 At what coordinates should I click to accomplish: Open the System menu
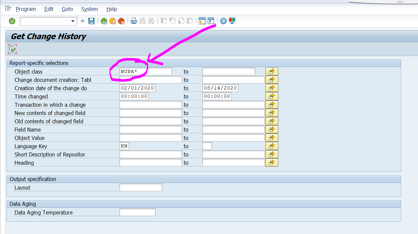click(x=89, y=9)
